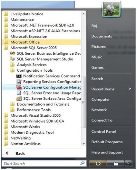Expand the Recent Items submenu arrow

[130, 89]
